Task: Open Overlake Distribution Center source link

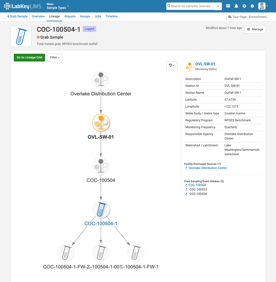Action: (208, 168)
